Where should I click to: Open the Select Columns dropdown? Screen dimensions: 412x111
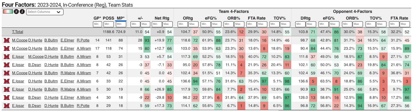click(45, 12)
